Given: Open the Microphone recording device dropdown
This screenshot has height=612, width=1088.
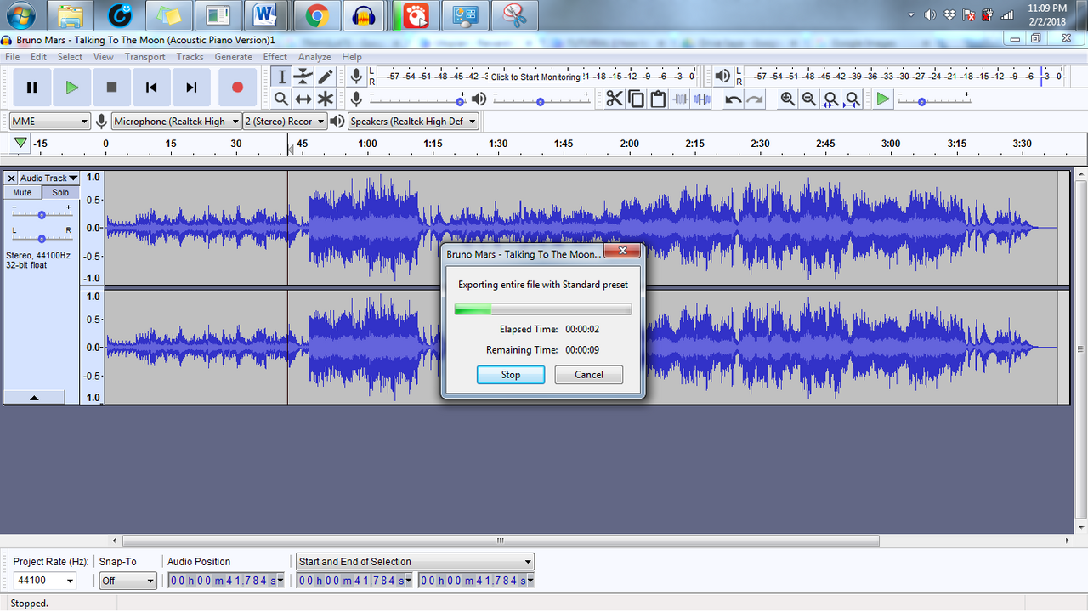Looking at the screenshot, I should (177, 122).
